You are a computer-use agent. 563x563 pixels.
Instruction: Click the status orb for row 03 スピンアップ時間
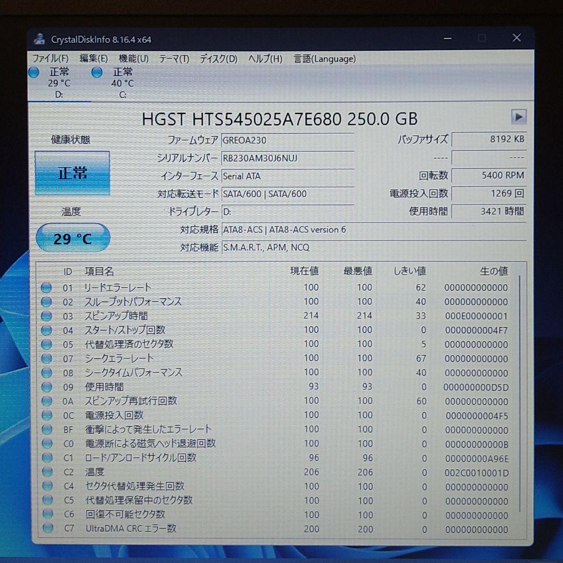tap(46, 316)
